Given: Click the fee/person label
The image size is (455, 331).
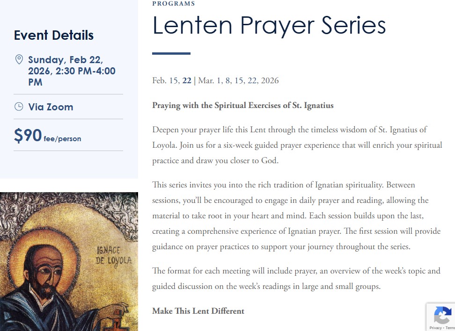Looking at the screenshot, I should (x=62, y=139).
